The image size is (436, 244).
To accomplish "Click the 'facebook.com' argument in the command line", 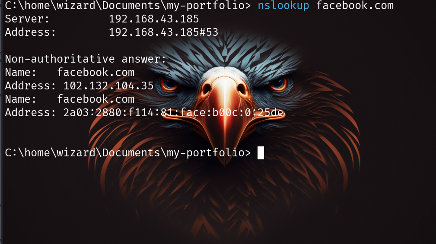I will (355, 5).
